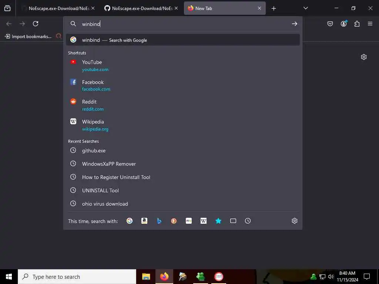
Task: Reload the page with the refresh icon
Action: pyautogui.click(x=36, y=24)
